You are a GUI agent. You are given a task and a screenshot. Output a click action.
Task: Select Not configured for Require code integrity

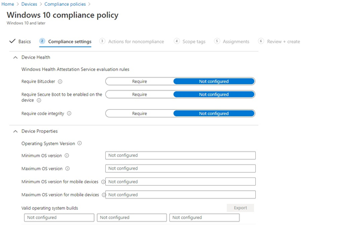(214, 113)
